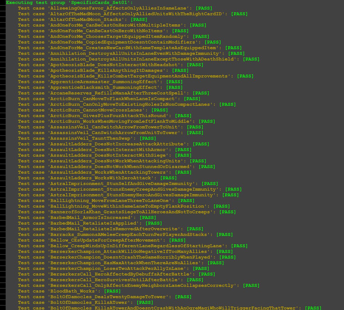The width and height of the screenshot is (344, 310).
Task: Click 'Bellow_CEsUpdateForCreepAfterMovement' test
Action: coord(102,240)
